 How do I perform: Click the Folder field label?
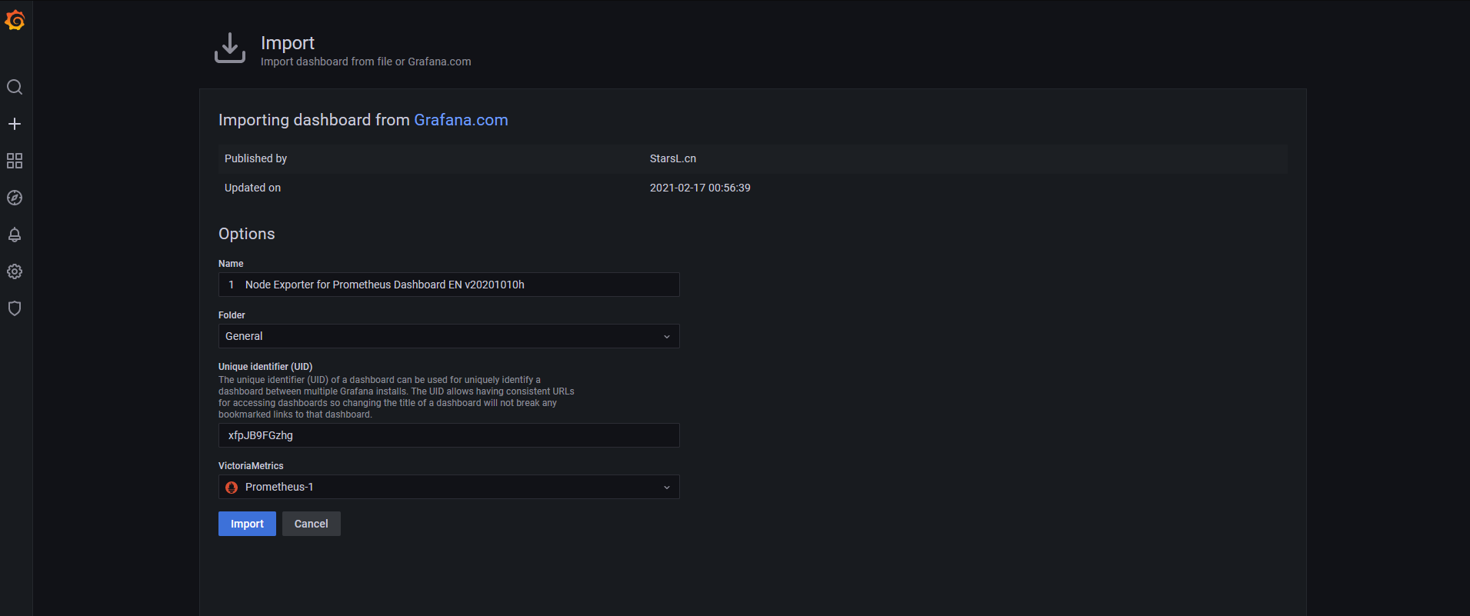[x=232, y=315]
